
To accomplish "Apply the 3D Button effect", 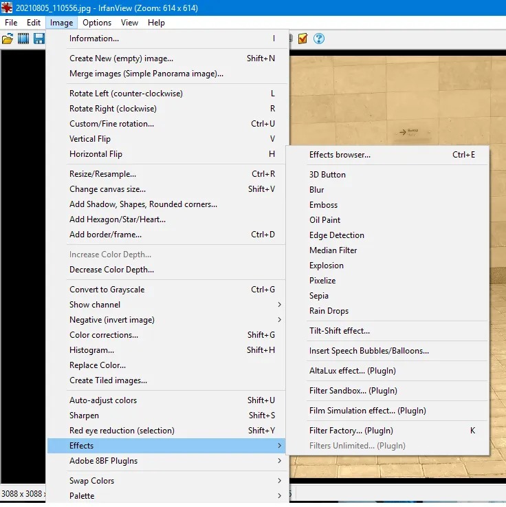I will tap(388, 175).
